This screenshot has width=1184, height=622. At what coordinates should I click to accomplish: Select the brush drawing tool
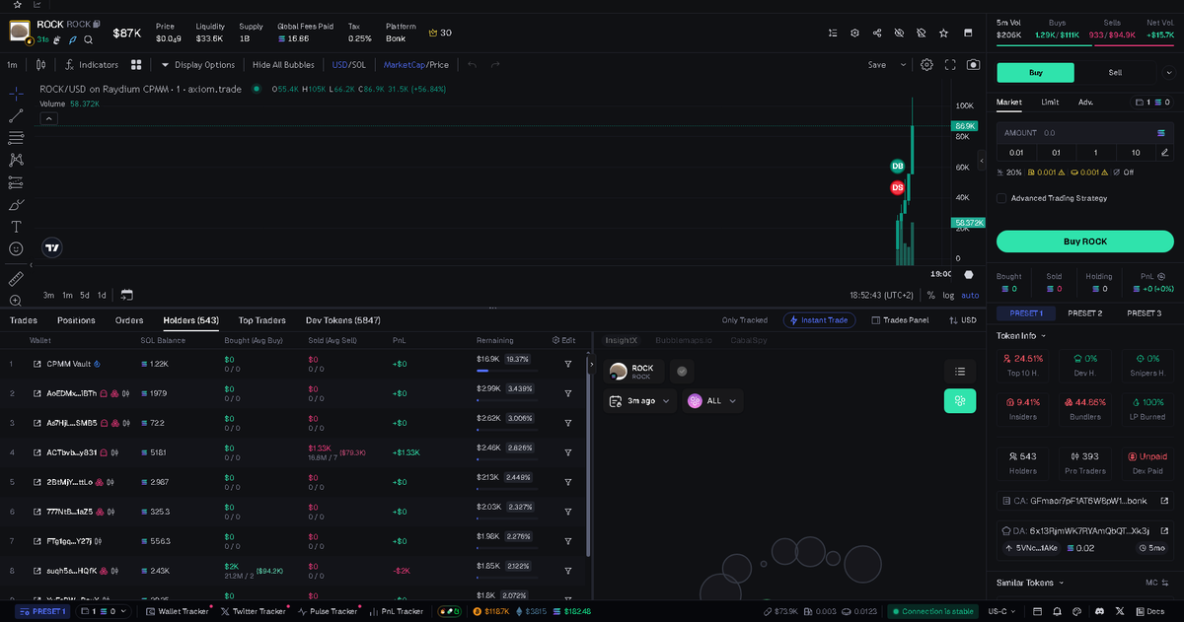point(16,205)
